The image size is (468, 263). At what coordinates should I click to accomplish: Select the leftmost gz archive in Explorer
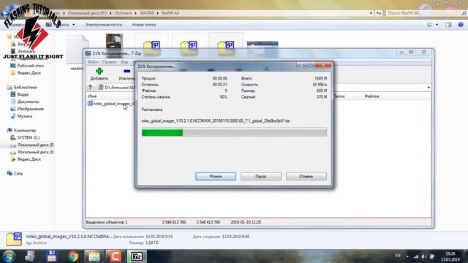coord(151,47)
